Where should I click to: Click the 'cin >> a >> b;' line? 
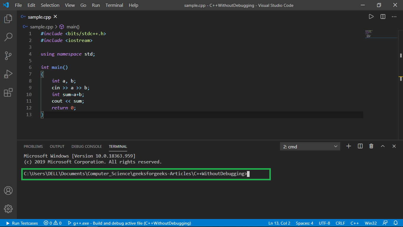click(x=71, y=88)
